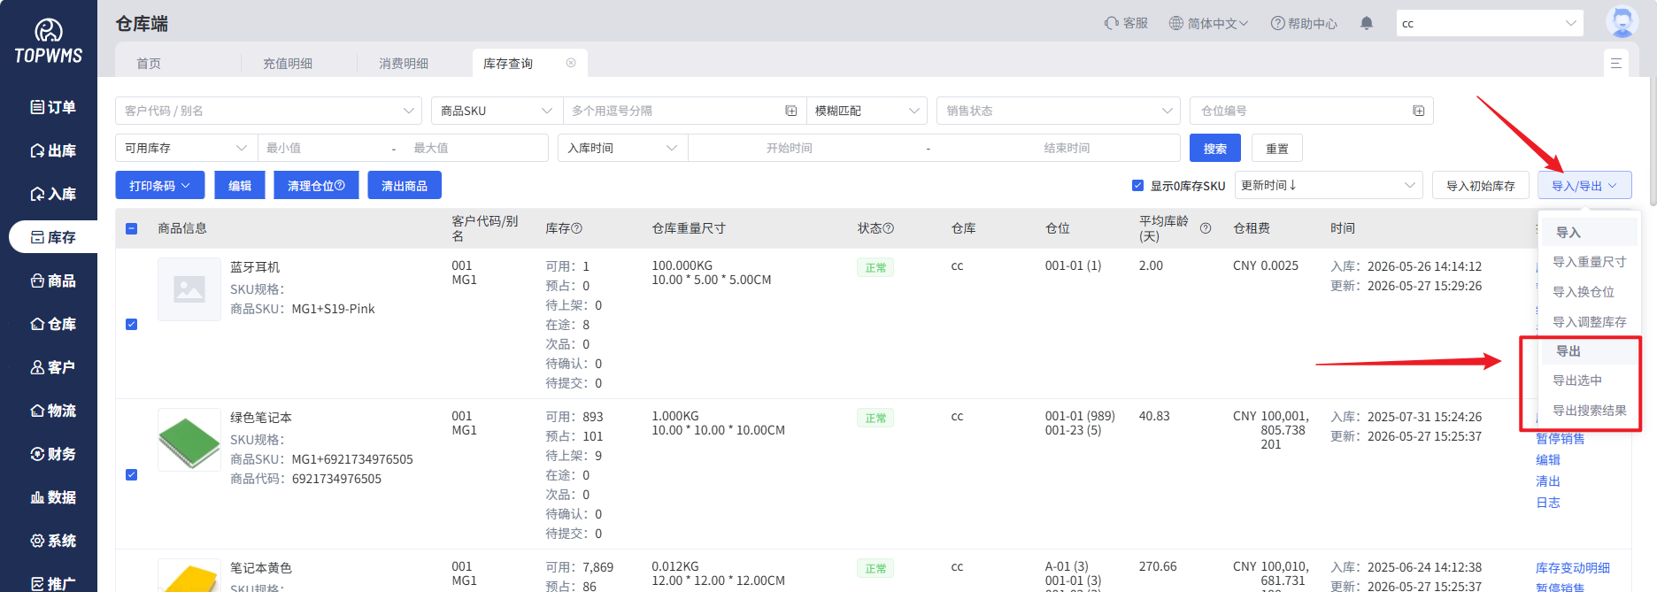Image resolution: width=1657 pixels, height=592 pixels.
Task: Open the 订单 orders sidebar menu
Action: tap(53, 107)
